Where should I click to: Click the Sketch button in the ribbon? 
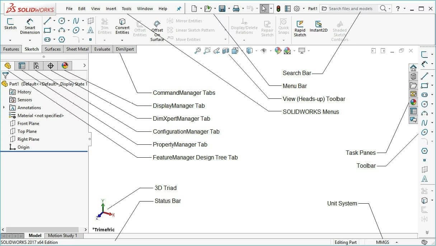pos(10,24)
